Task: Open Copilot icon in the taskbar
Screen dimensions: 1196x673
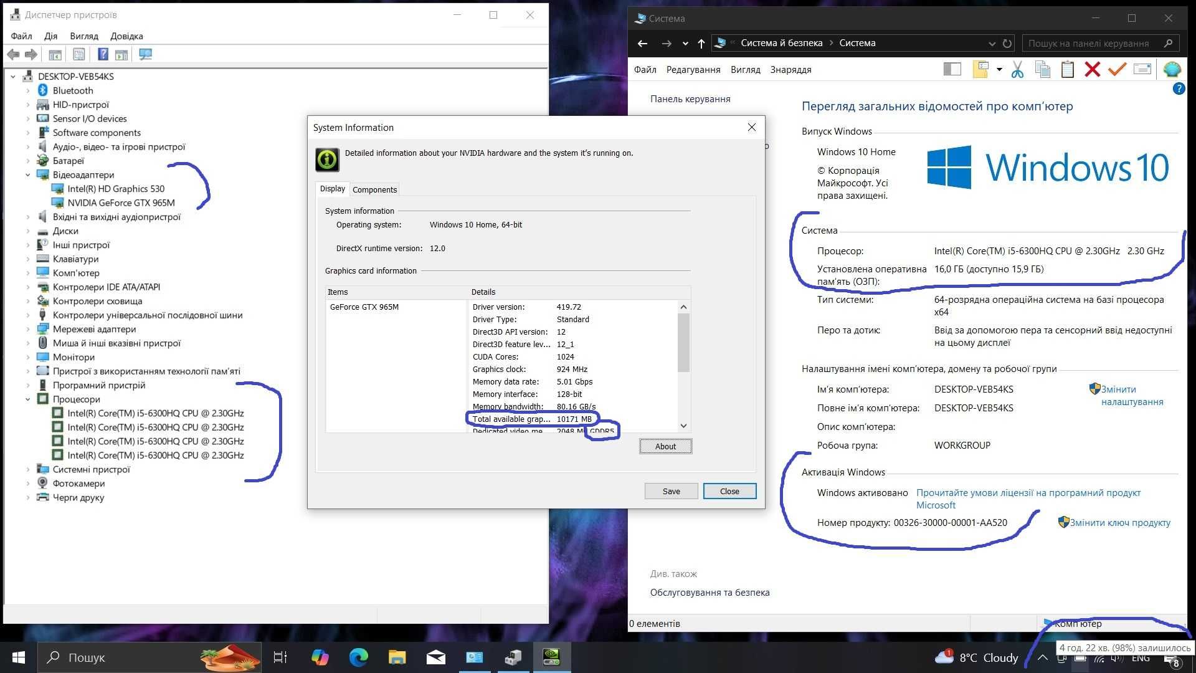Action: pyautogui.click(x=320, y=657)
